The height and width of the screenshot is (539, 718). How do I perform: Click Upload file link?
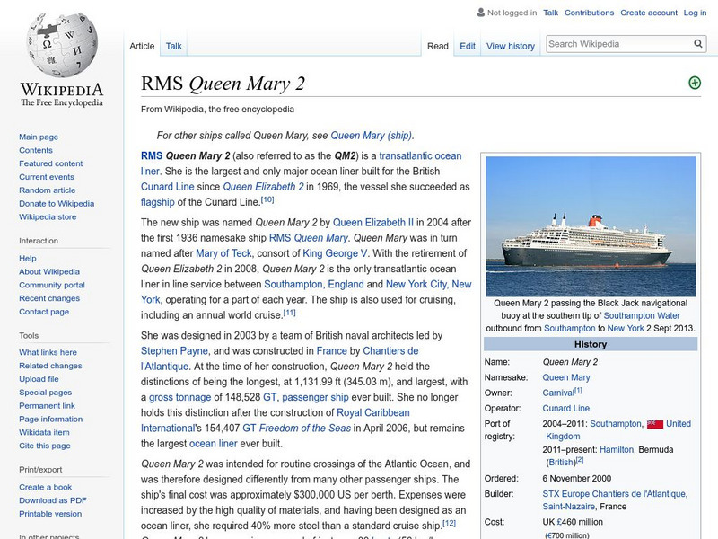coord(39,378)
